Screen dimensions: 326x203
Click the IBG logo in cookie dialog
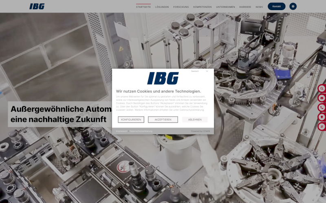(x=163, y=79)
